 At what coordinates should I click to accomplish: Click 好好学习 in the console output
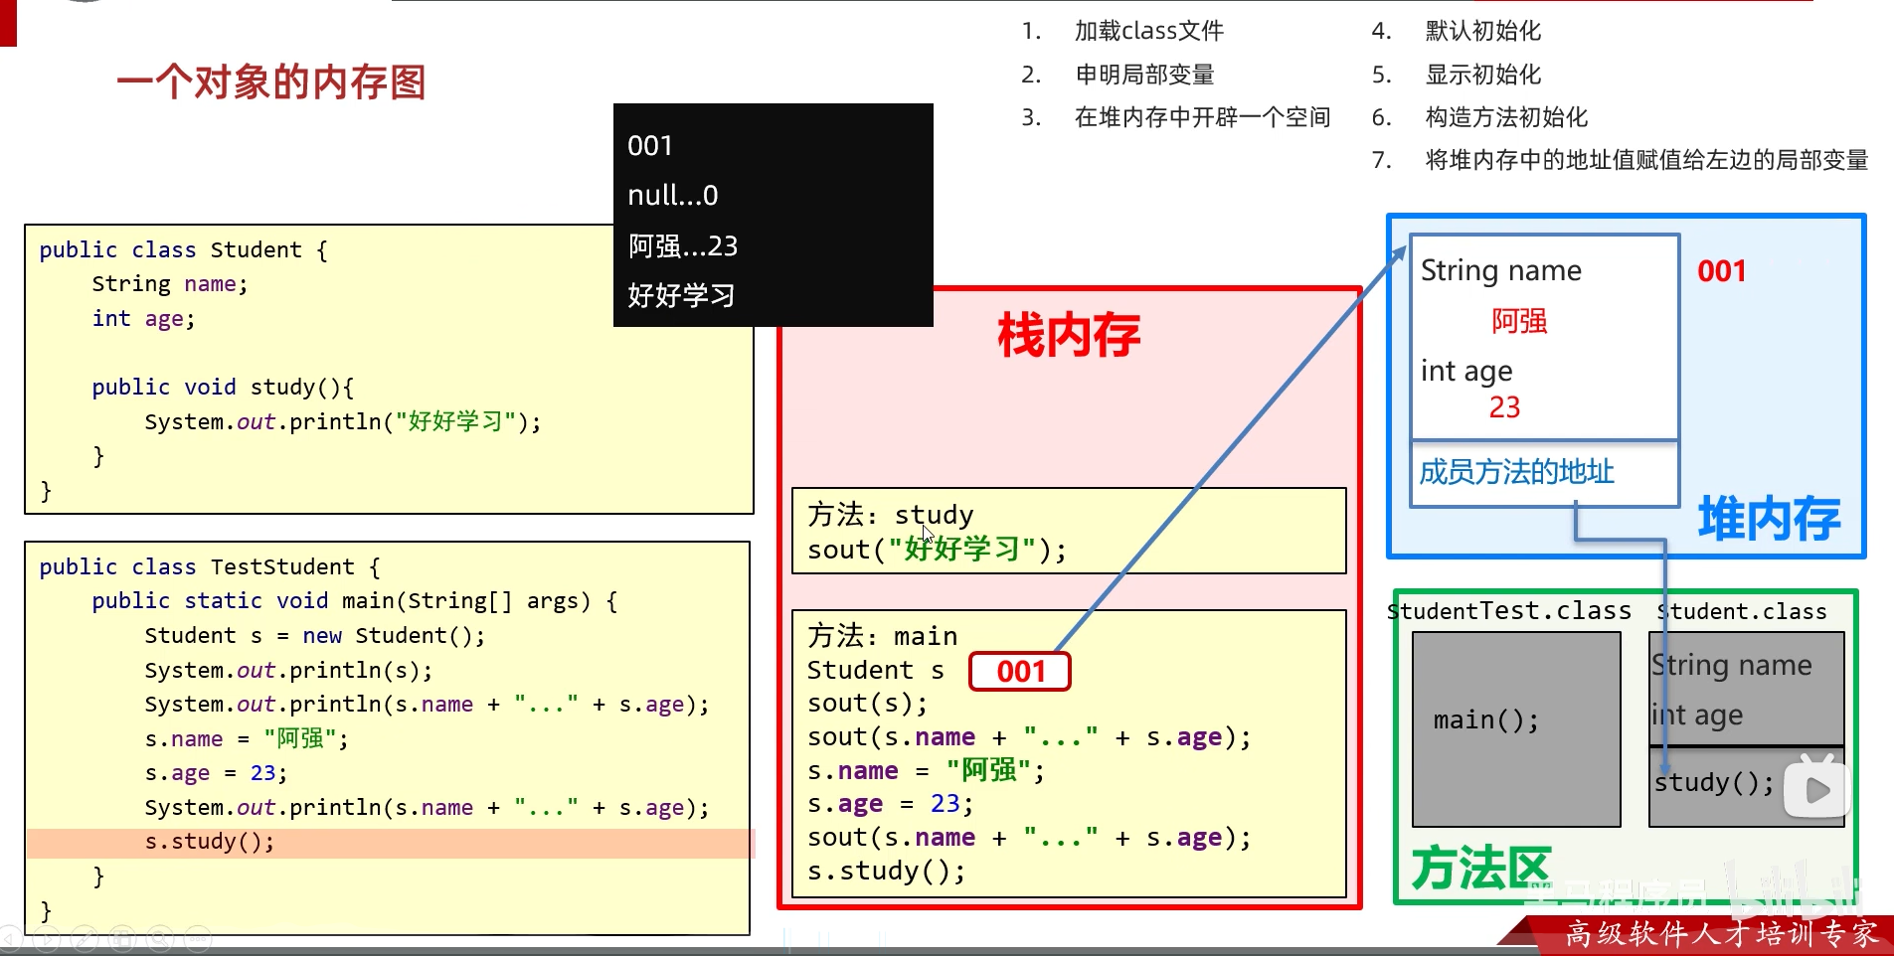pyautogui.click(x=681, y=295)
